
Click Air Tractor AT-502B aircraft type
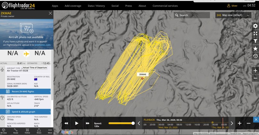pyautogui.click(x=18, y=71)
